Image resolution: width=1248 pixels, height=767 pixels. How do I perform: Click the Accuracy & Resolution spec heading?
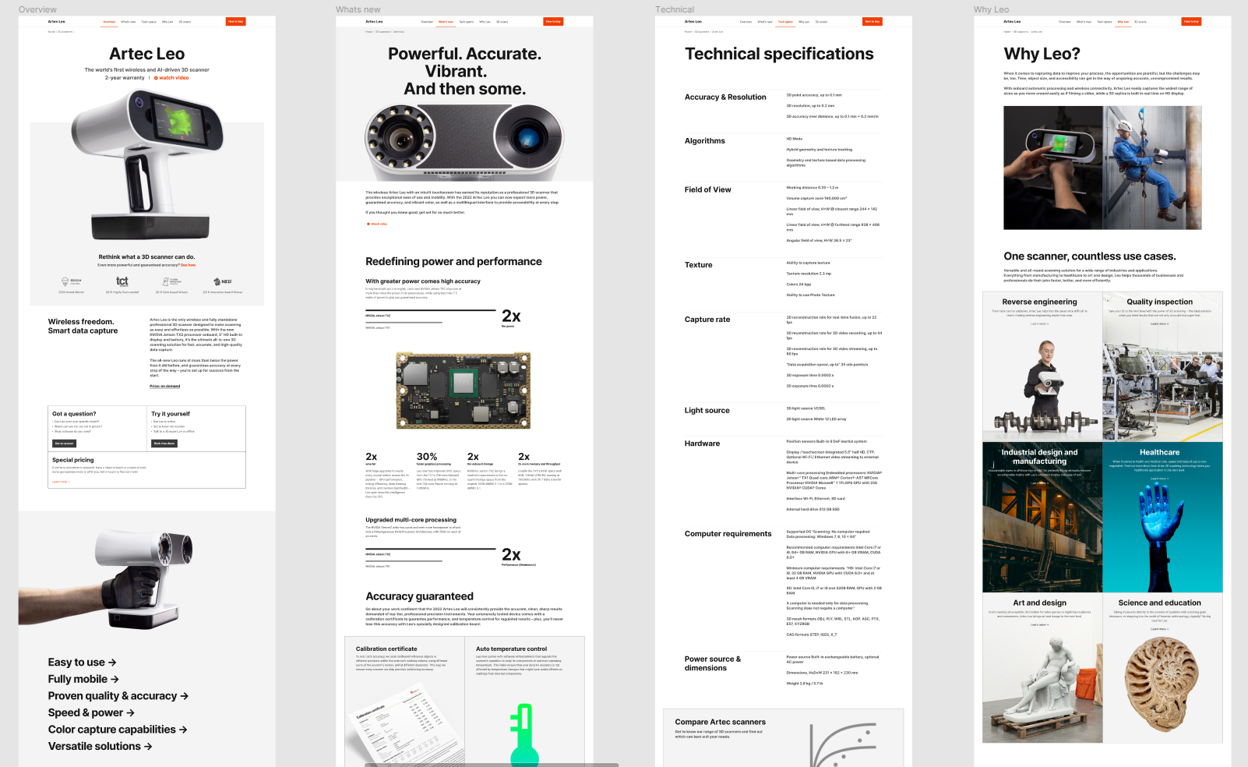[725, 97]
